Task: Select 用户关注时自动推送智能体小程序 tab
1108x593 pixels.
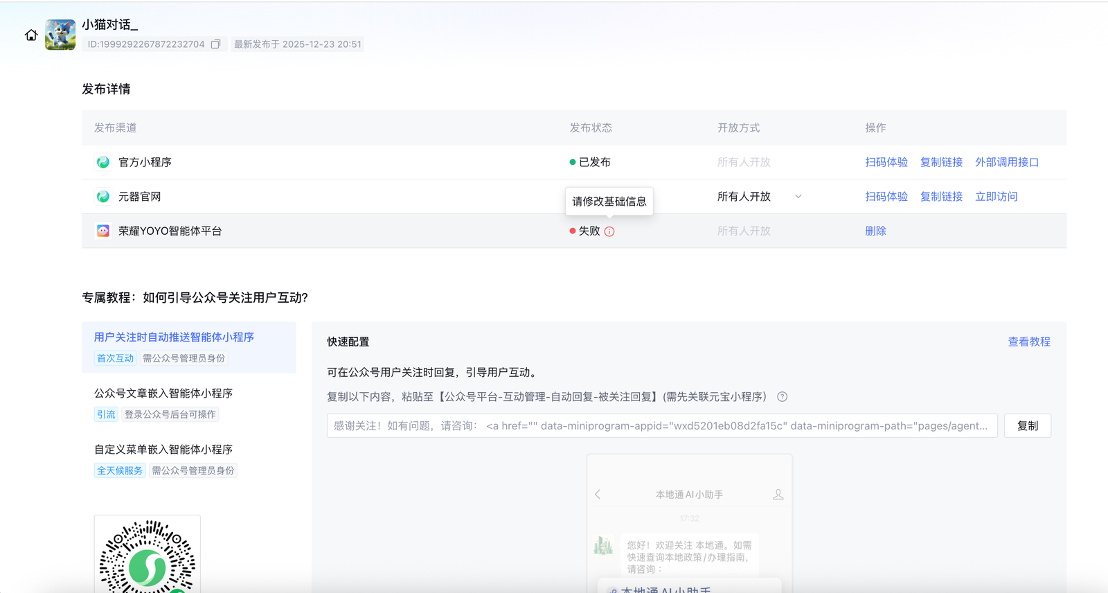Action: [174, 337]
